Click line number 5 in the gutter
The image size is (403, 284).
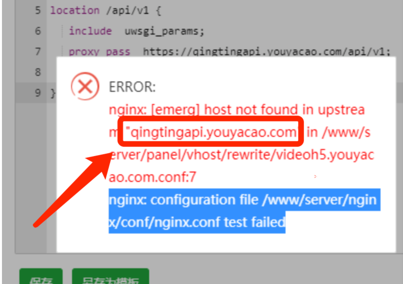point(38,10)
